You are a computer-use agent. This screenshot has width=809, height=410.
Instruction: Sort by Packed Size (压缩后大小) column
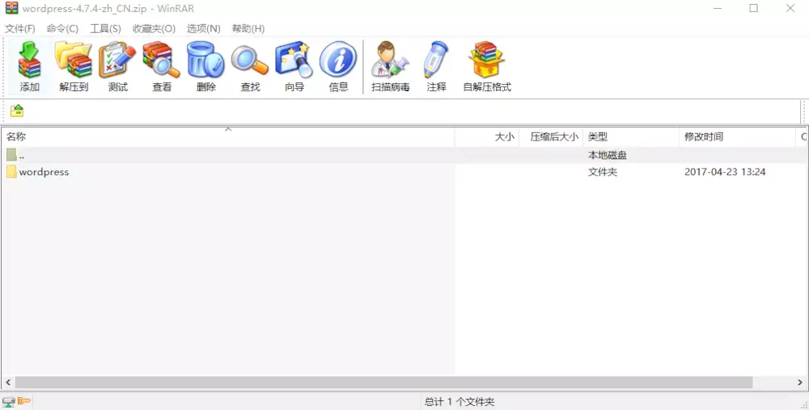[551, 137]
